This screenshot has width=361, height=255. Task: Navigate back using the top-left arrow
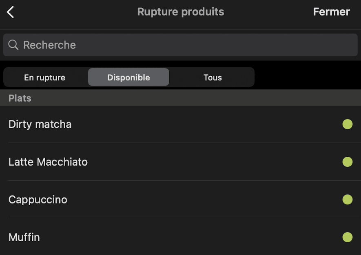tap(10, 12)
